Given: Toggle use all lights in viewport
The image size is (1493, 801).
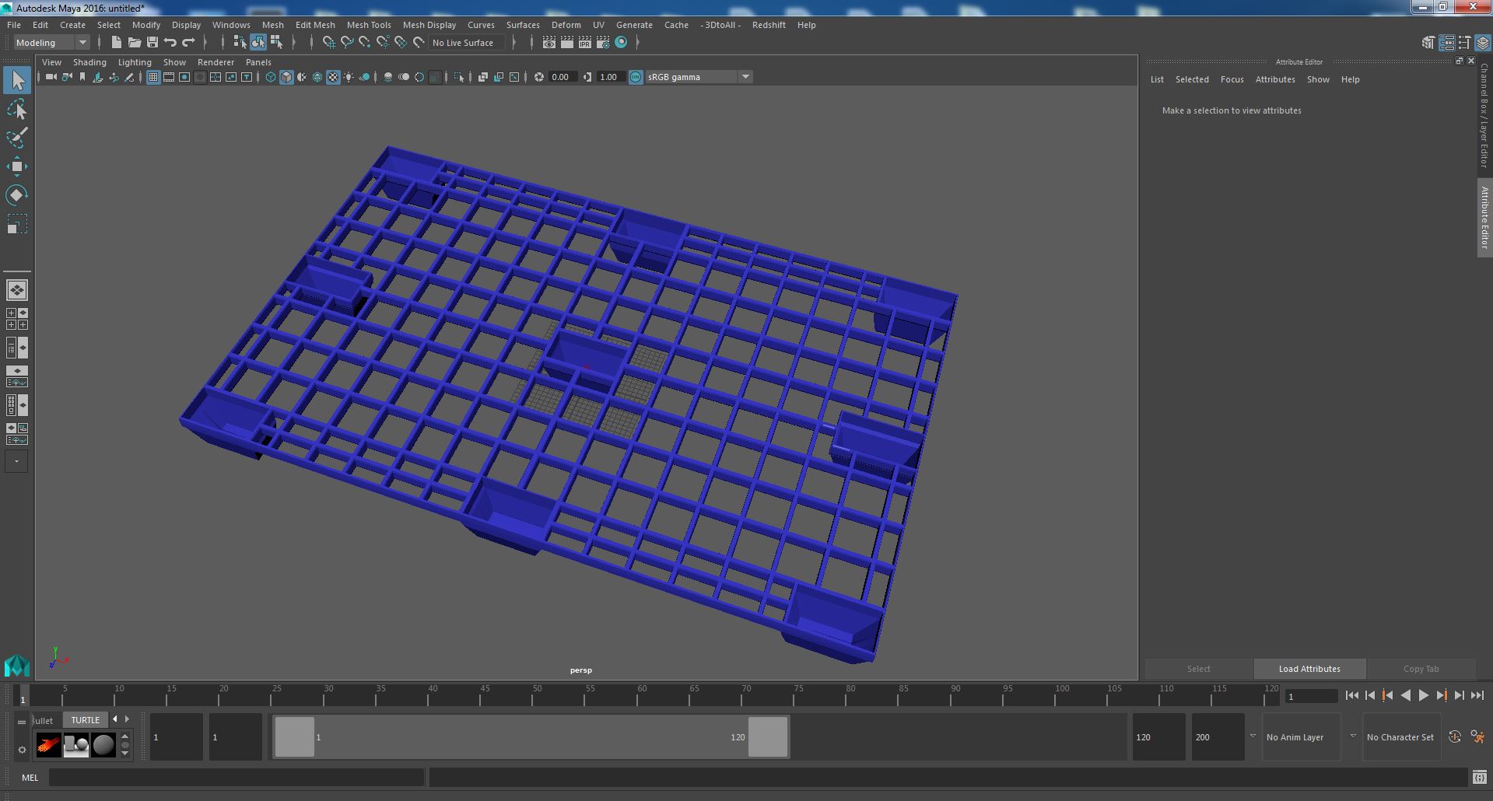Looking at the screenshot, I should [x=349, y=77].
